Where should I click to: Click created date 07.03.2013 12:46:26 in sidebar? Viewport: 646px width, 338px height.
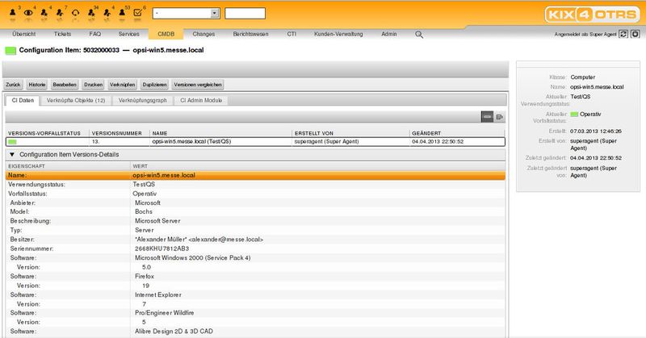[x=596, y=131]
